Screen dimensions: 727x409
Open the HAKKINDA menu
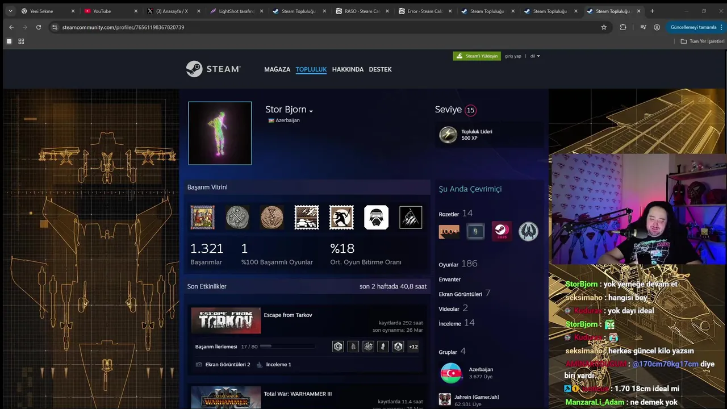pyautogui.click(x=348, y=69)
